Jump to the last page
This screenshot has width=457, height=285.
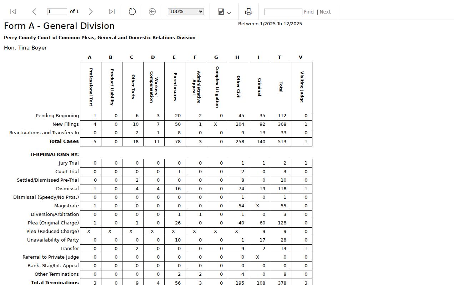[112, 12]
